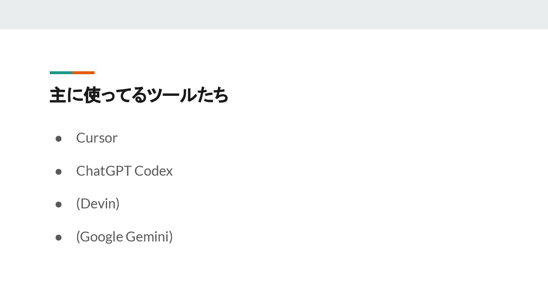Click 主に at the title's start

(x=66, y=95)
